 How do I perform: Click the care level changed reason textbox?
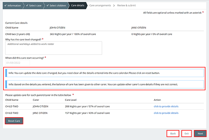[54, 48]
